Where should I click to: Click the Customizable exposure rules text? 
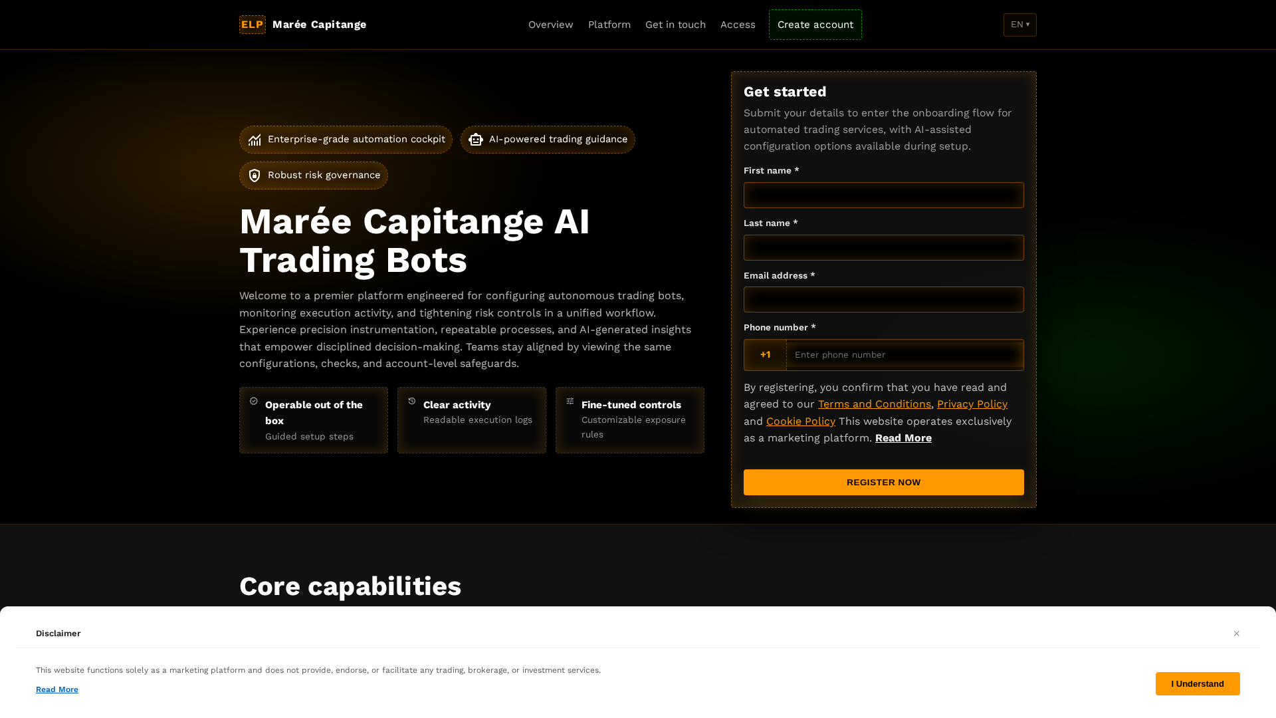click(x=633, y=427)
